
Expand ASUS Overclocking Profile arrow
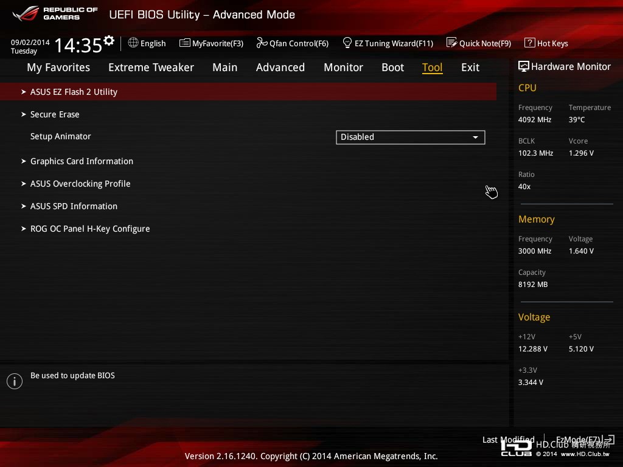24,184
